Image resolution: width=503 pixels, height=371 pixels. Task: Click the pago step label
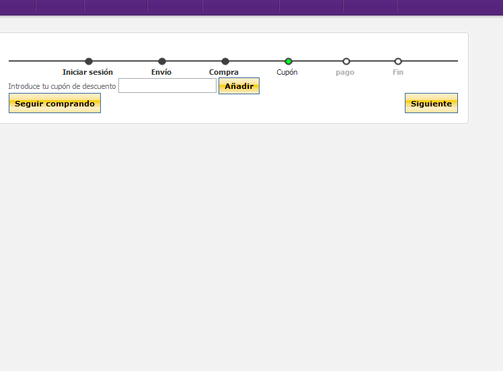point(345,73)
